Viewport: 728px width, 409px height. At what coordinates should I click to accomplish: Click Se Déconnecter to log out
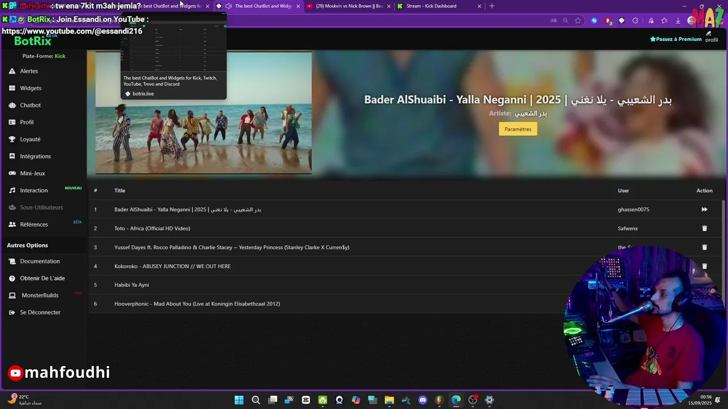pyautogui.click(x=40, y=312)
